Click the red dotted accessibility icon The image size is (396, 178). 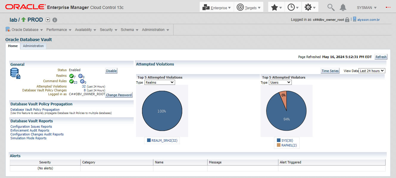tap(388, 7)
